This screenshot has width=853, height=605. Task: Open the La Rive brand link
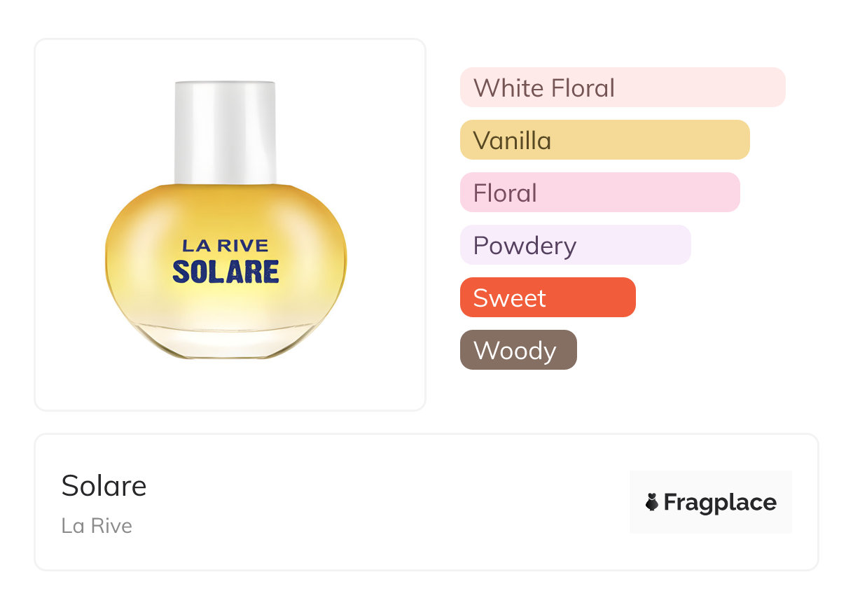[x=97, y=526]
